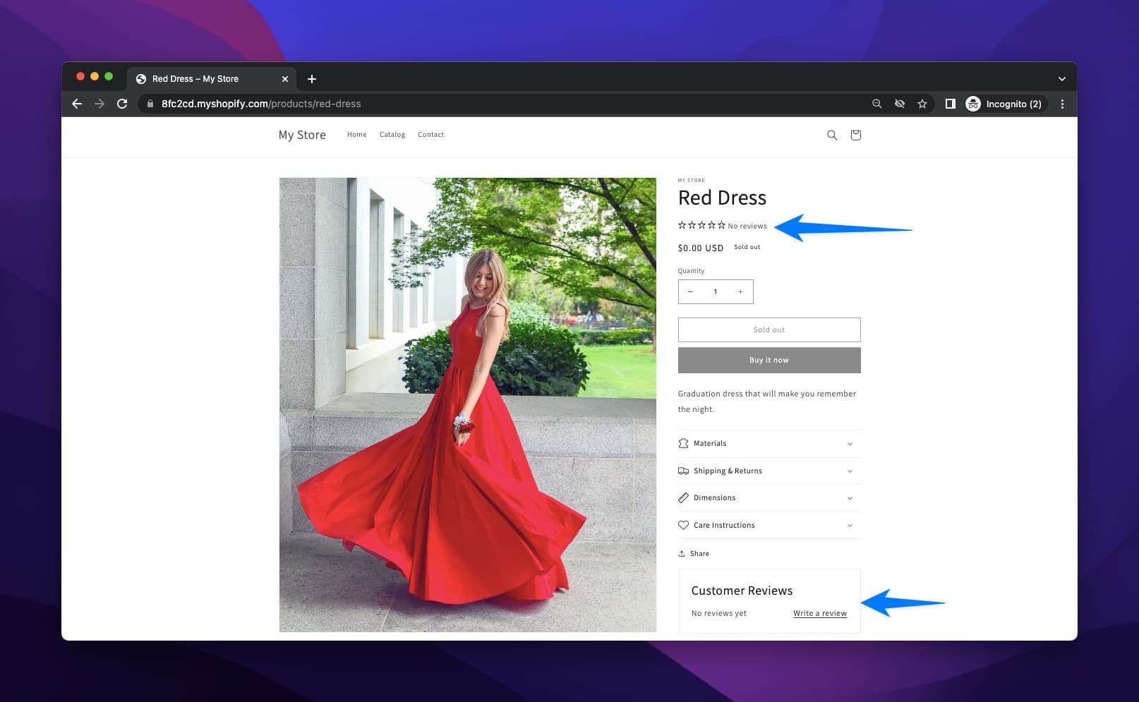
Task: Click the yellow macOS minimize button
Action: coord(95,76)
